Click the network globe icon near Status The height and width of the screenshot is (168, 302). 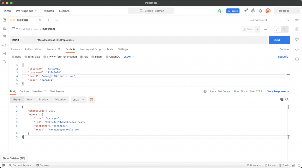205,91
